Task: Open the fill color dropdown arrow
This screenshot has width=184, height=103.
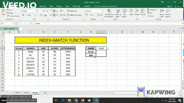Action: coord(43,15)
